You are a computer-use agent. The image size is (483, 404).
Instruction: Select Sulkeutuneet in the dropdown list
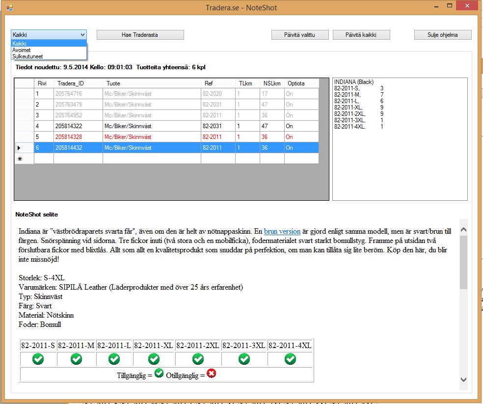click(49, 56)
